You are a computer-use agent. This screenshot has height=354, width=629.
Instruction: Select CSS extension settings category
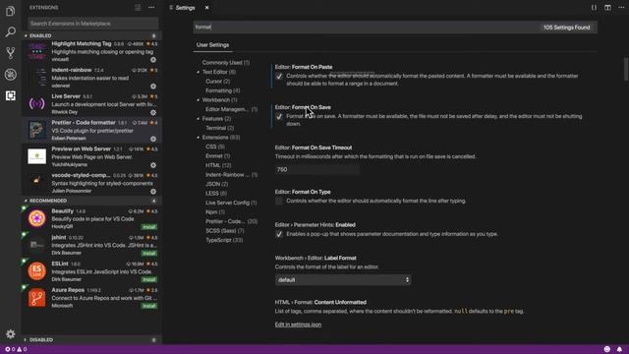coord(215,147)
